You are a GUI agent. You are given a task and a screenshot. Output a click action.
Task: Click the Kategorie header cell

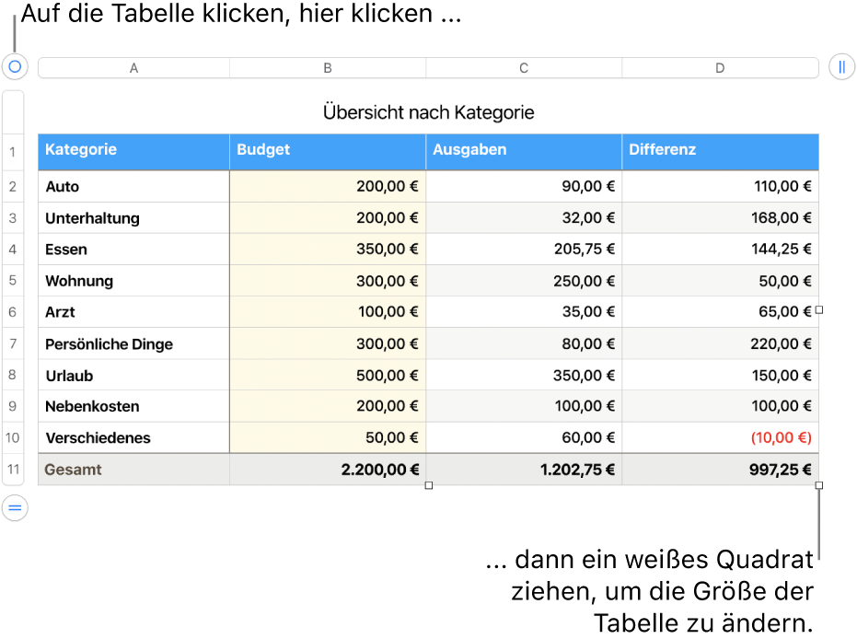tap(133, 152)
